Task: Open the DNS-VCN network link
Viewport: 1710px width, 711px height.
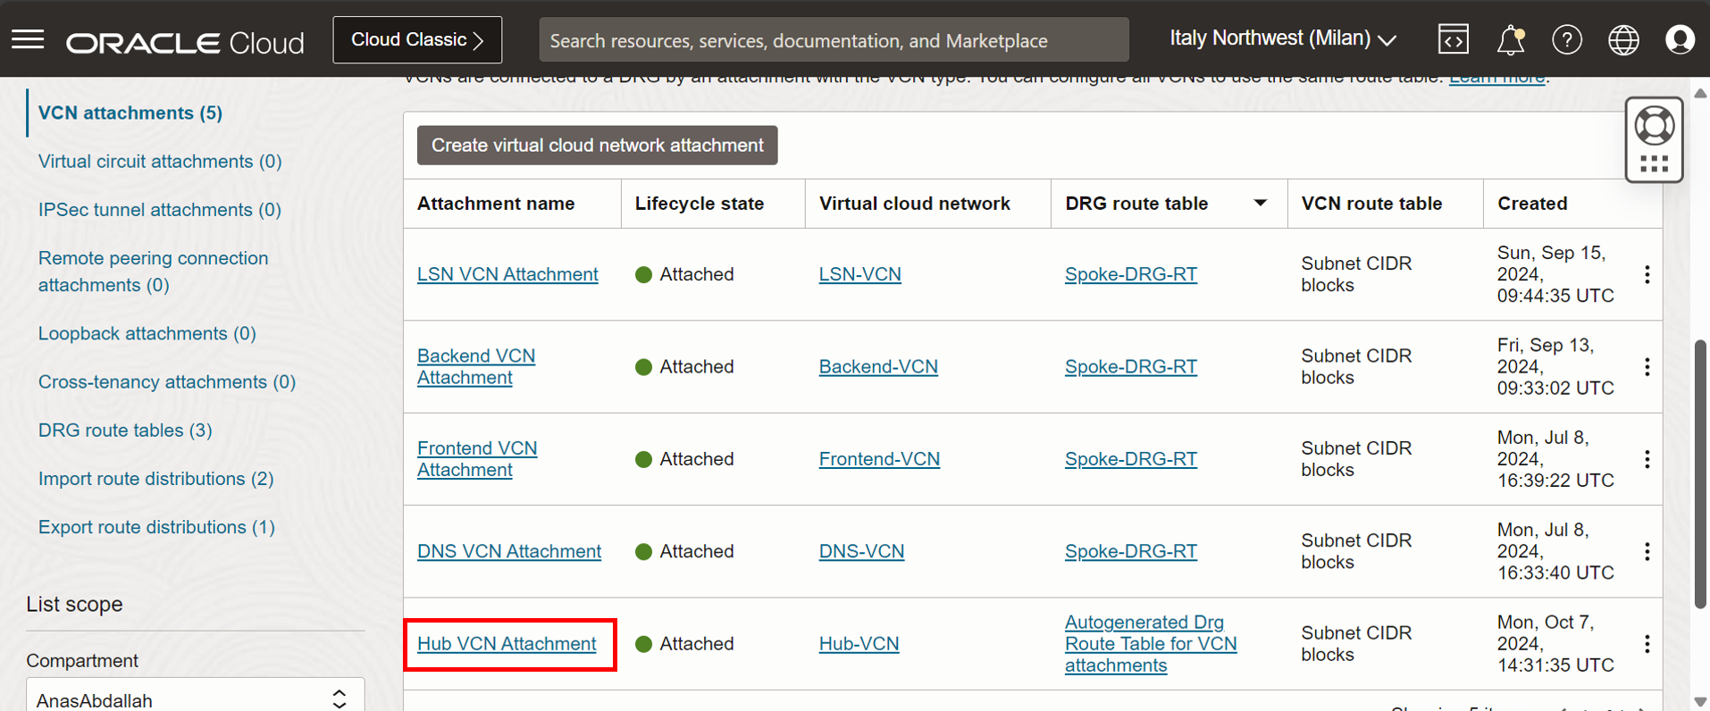Action: tap(862, 552)
